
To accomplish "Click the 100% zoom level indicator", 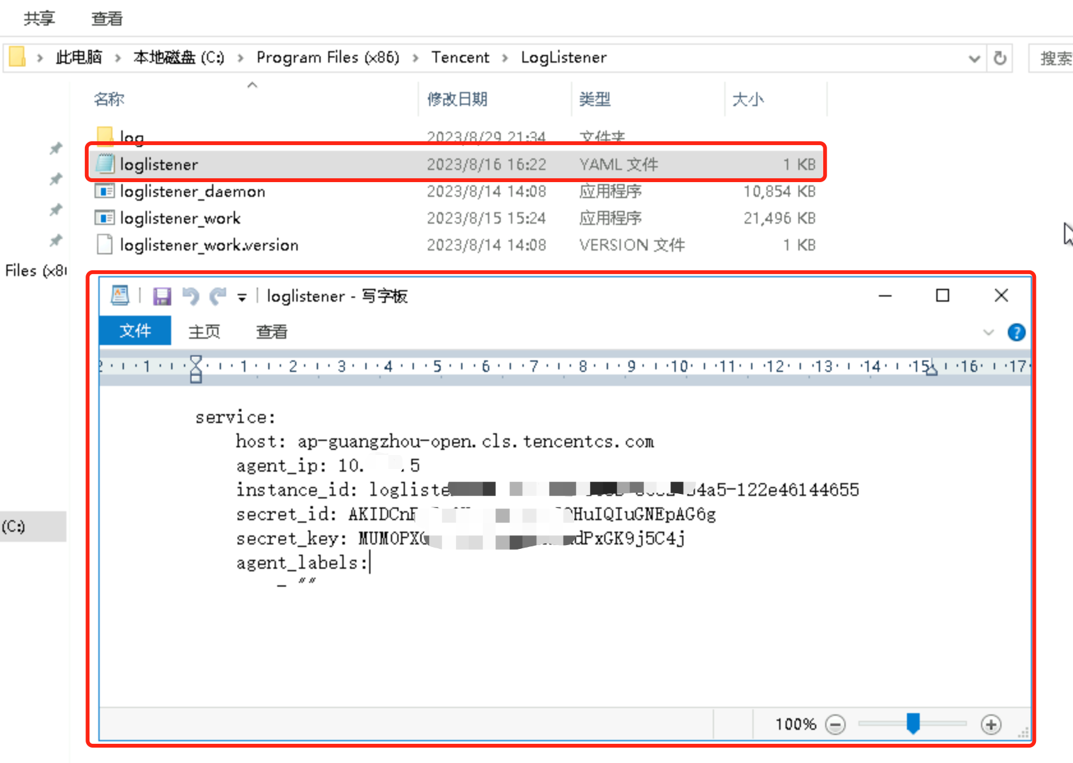I will point(796,725).
